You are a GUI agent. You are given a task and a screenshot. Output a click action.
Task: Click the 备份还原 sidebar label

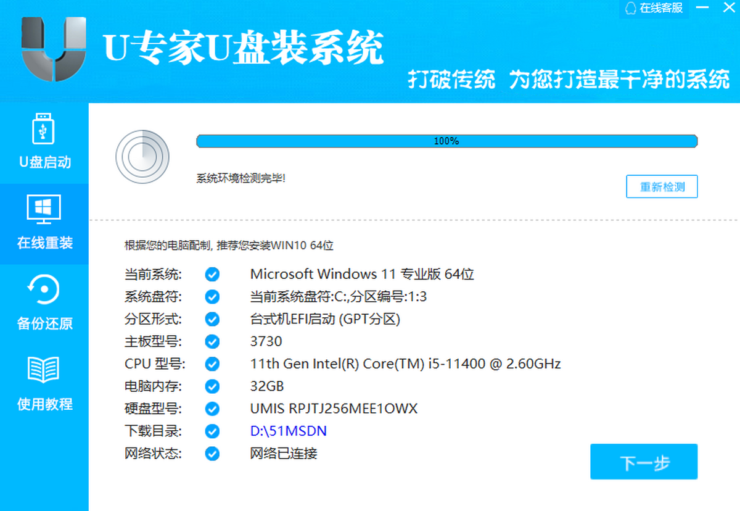point(44,323)
